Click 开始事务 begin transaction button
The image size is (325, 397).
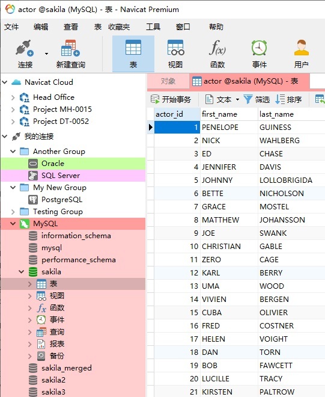pyautogui.click(x=171, y=99)
